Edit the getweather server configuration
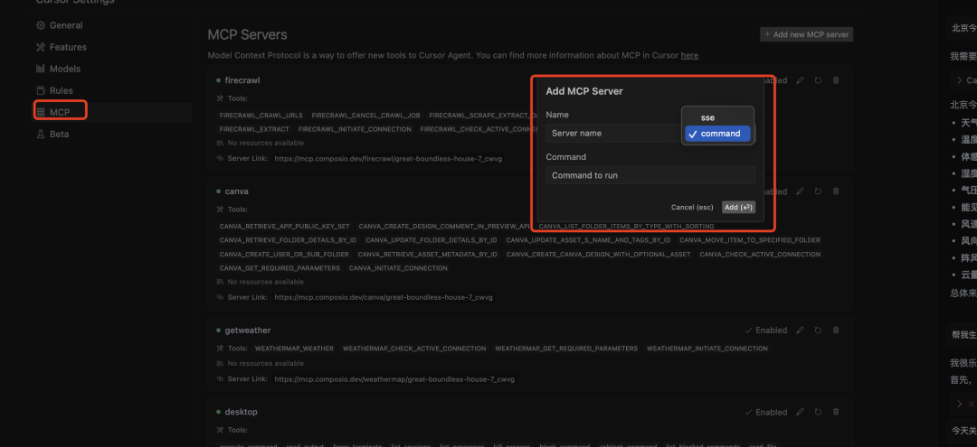The width and height of the screenshot is (977, 447). pos(800,331)
